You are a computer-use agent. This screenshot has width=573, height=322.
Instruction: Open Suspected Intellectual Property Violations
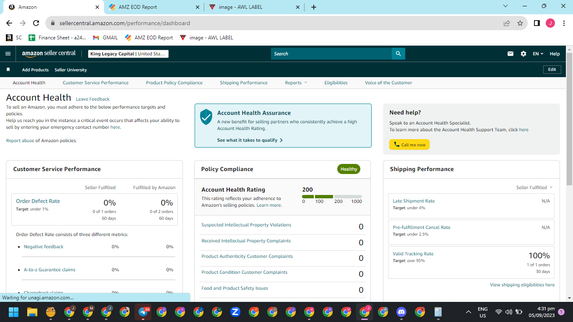coord(246,225)
